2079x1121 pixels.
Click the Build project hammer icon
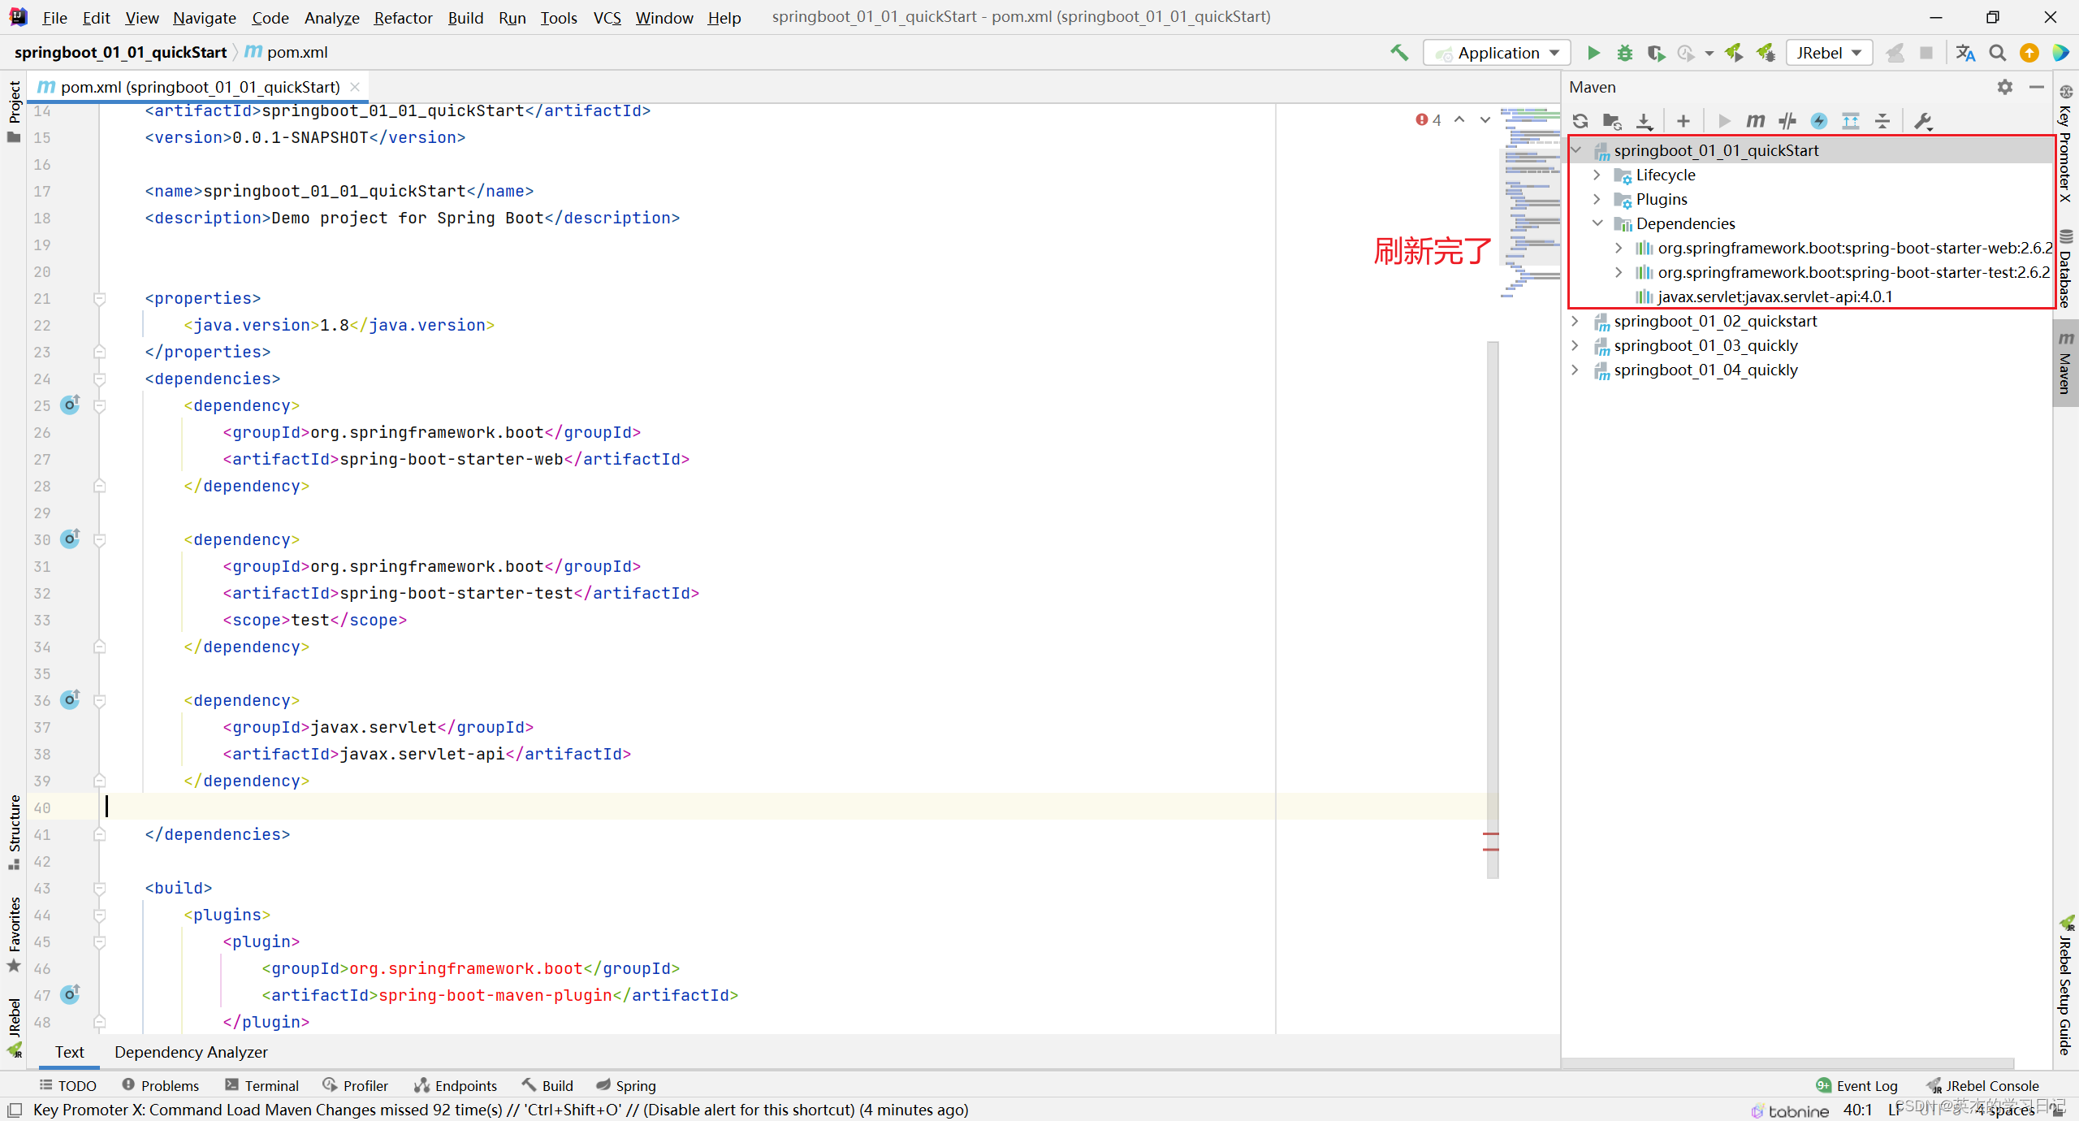click(1398, 53)
